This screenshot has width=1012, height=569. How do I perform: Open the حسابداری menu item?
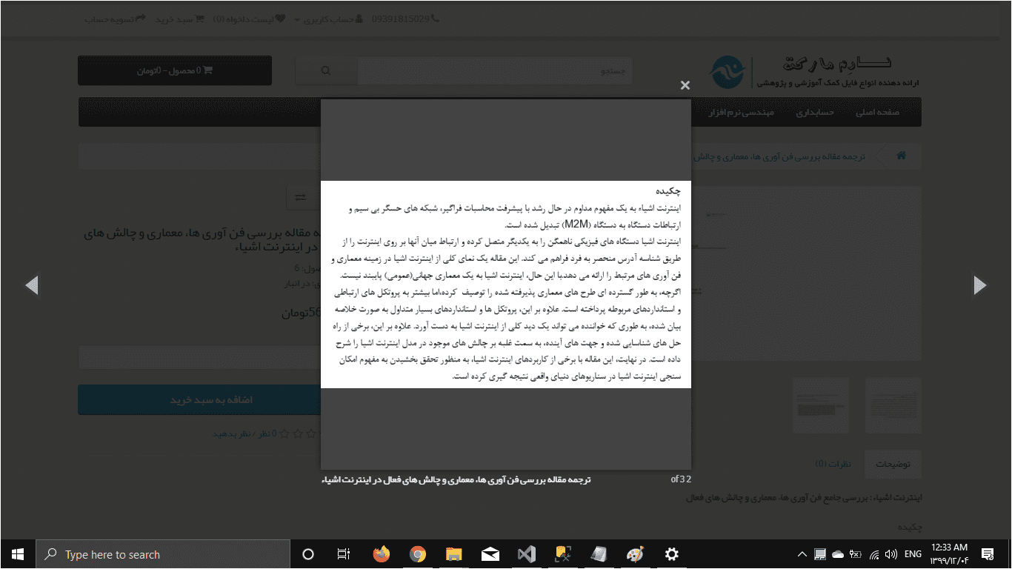(815, 113)
